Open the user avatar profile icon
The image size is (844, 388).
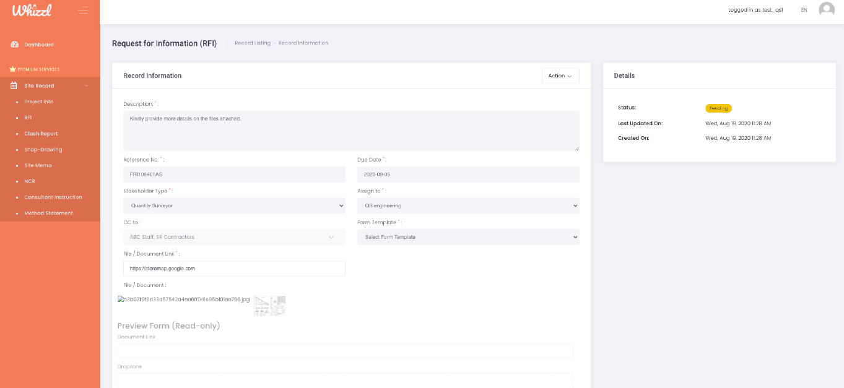coord(826,10)
